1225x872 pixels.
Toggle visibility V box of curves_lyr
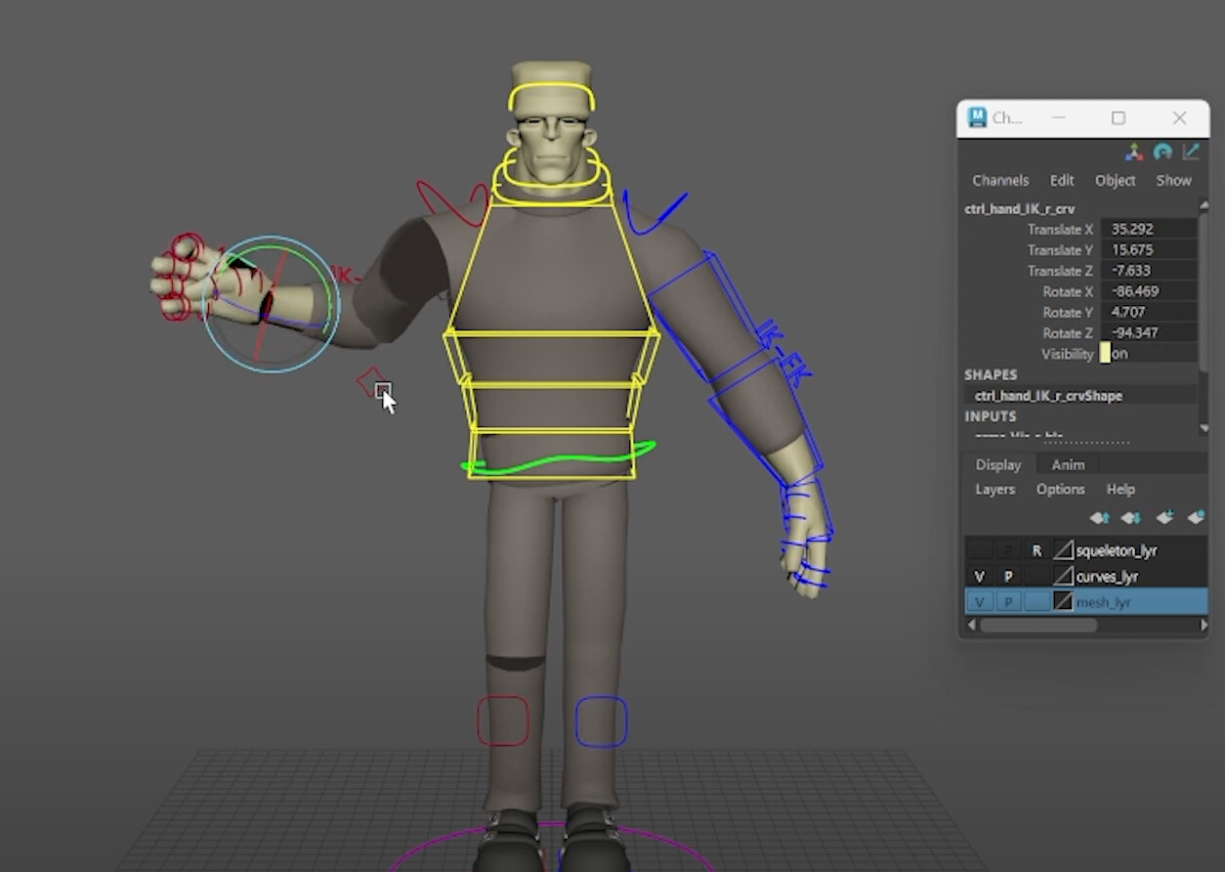tap(979, 576)
